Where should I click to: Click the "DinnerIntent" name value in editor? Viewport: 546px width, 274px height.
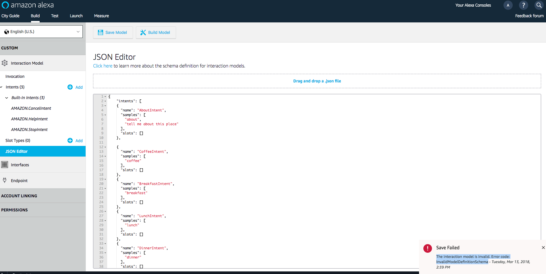pyautogui.click(x=152, y=248)
